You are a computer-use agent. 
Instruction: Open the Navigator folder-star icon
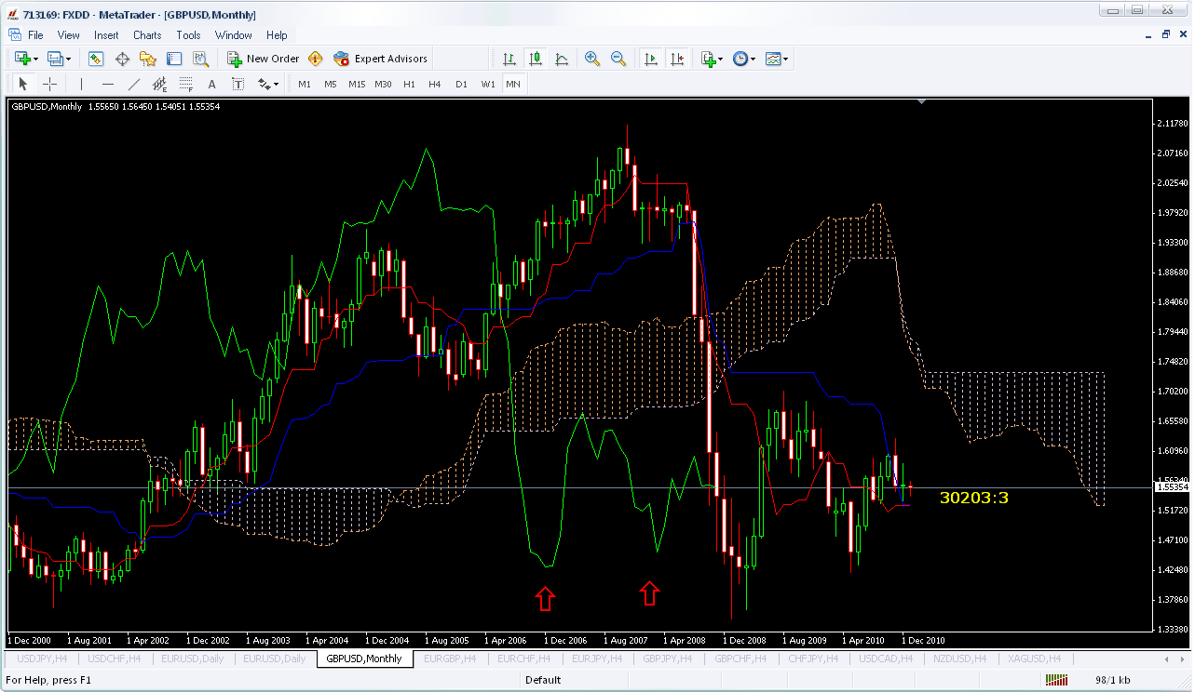[x=148, y=59]
